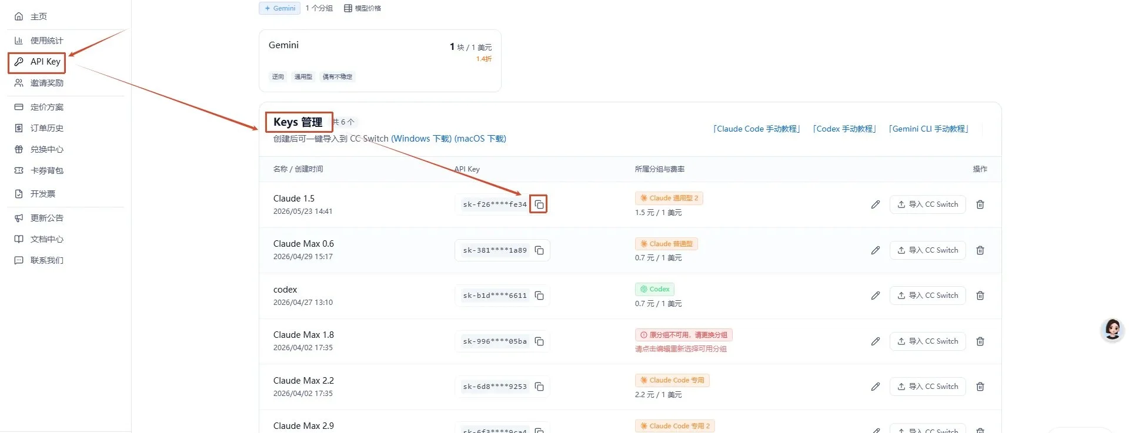Delete the Claude Max 2.2 key
Screen dimensions: 1129x433
(980, 387)
